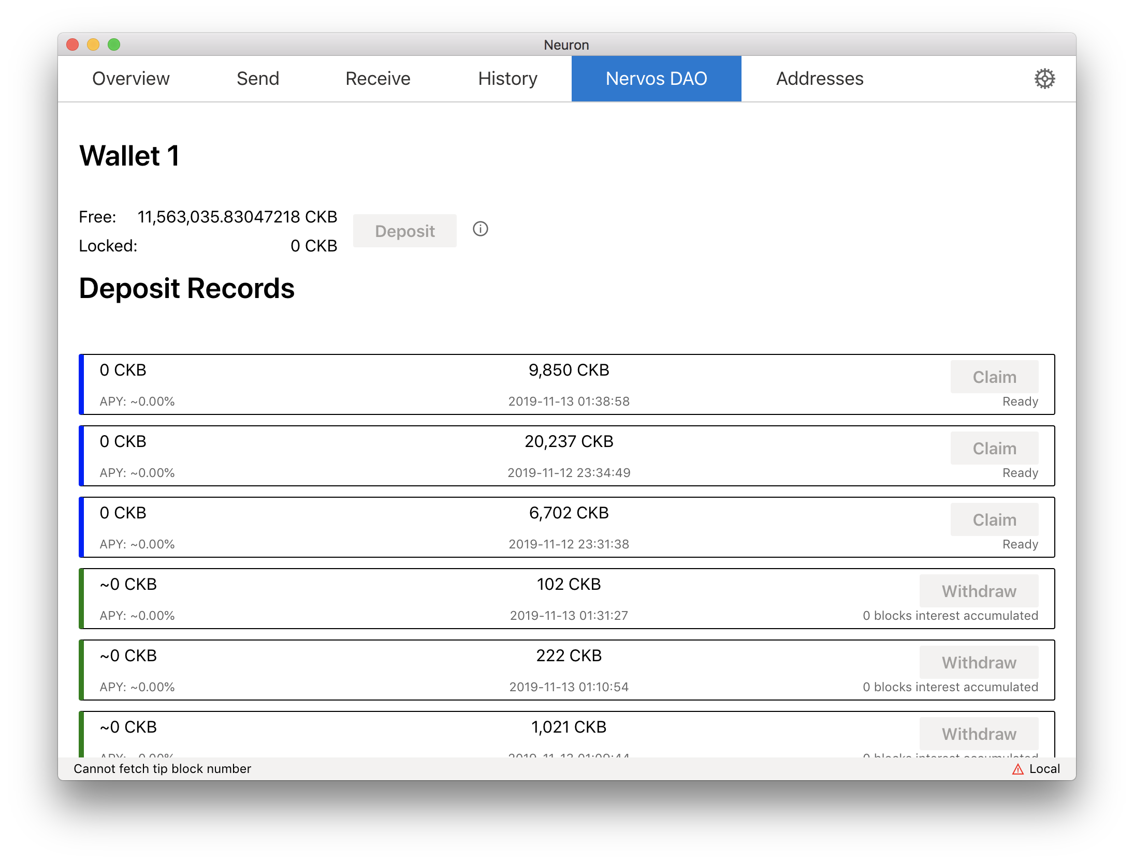Screen dimensions: 1134x863
Task: Click the timestamp 2019-11-12 23:34:49
Action: click(x=569, y=473)
